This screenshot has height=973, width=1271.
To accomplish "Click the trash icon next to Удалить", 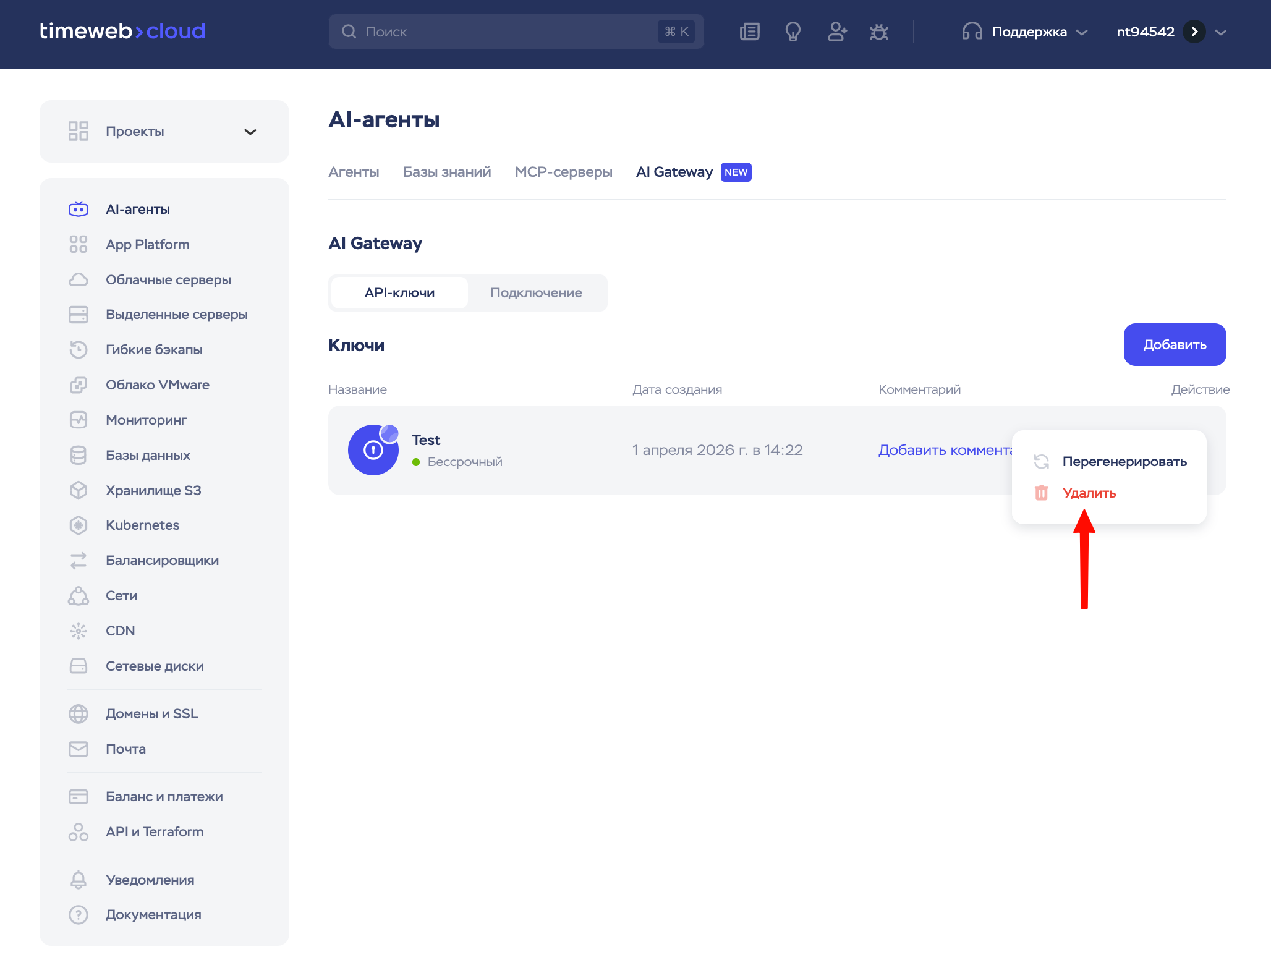I will point(1041,493).
